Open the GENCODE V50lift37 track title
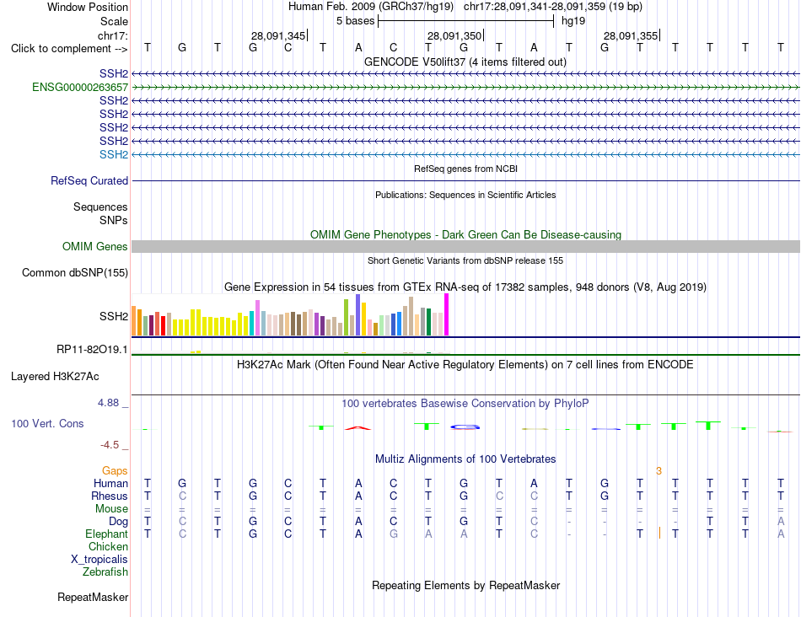 pos(465,62)
